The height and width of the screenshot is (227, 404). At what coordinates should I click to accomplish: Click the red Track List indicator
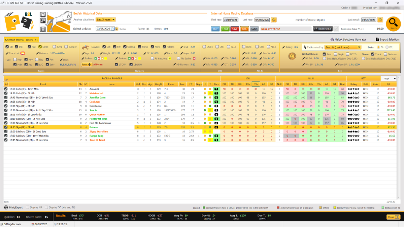click(x=23, y=53)
